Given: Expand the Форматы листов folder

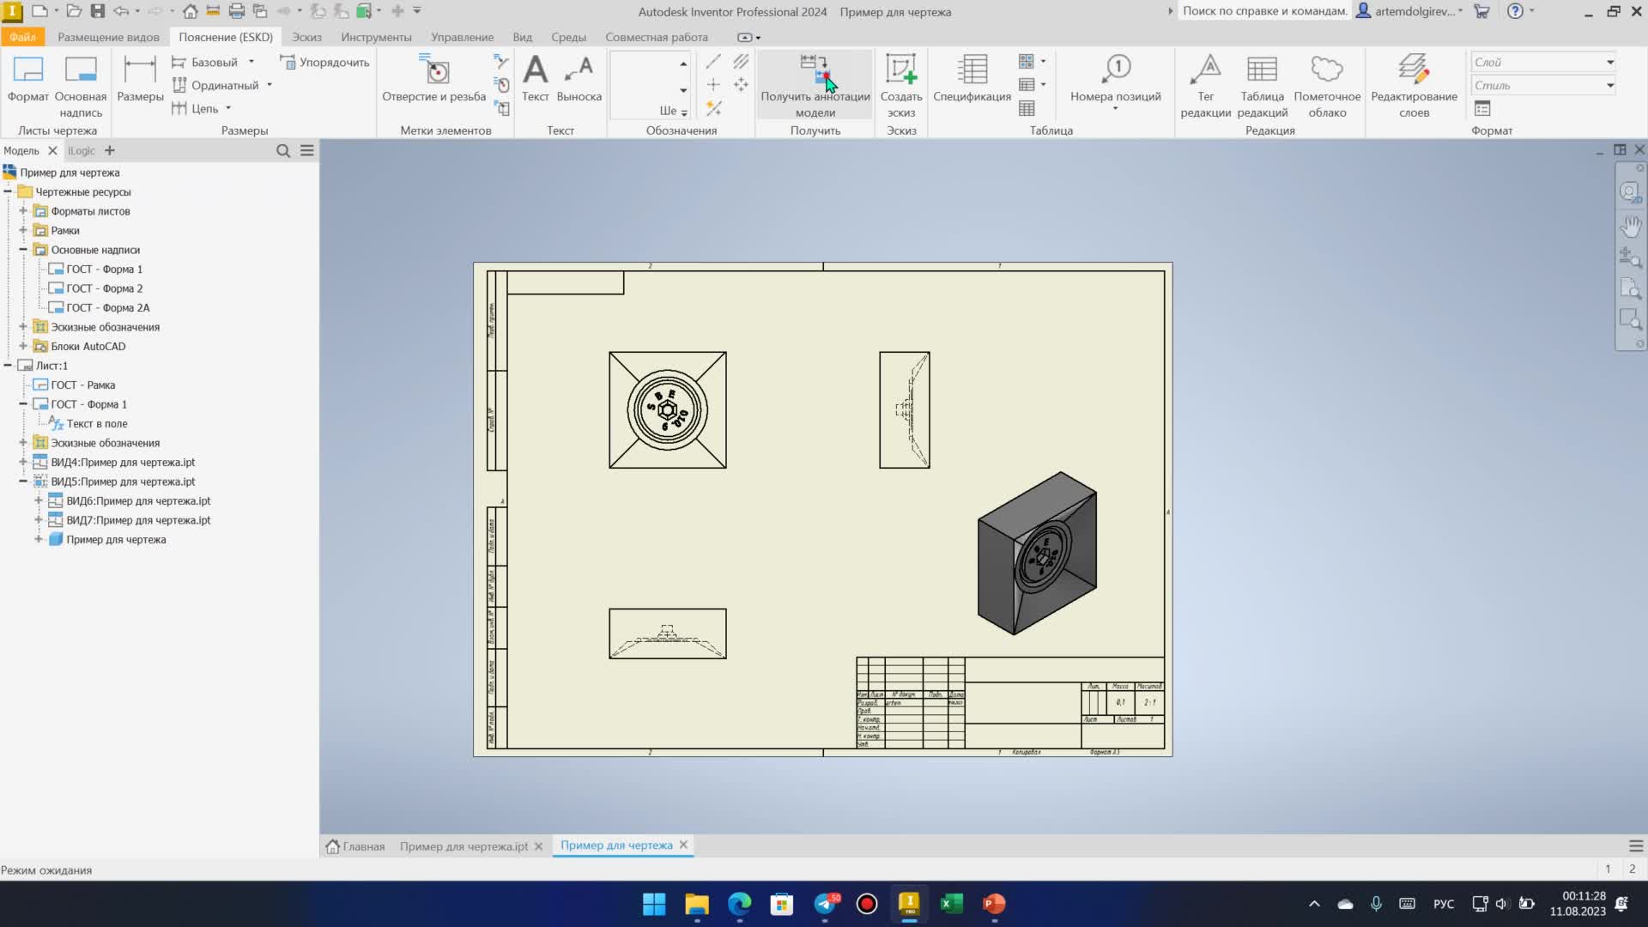Looking at the screenshot, I should point(23,211).
